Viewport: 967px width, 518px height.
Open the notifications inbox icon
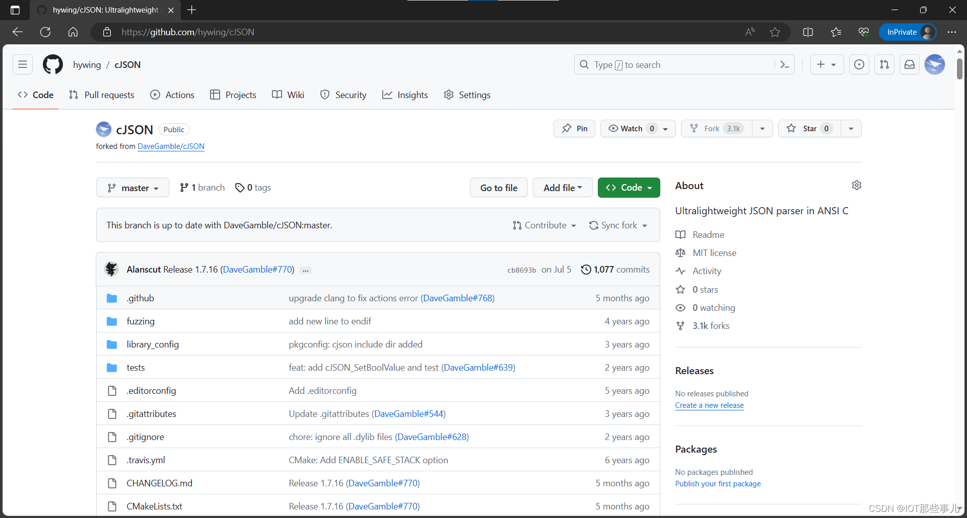pyautogui.click(x=910, y=64)
